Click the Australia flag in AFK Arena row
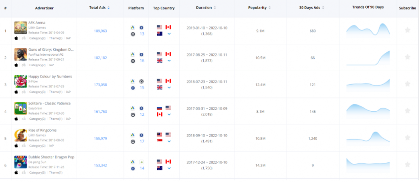 point(160,34)
